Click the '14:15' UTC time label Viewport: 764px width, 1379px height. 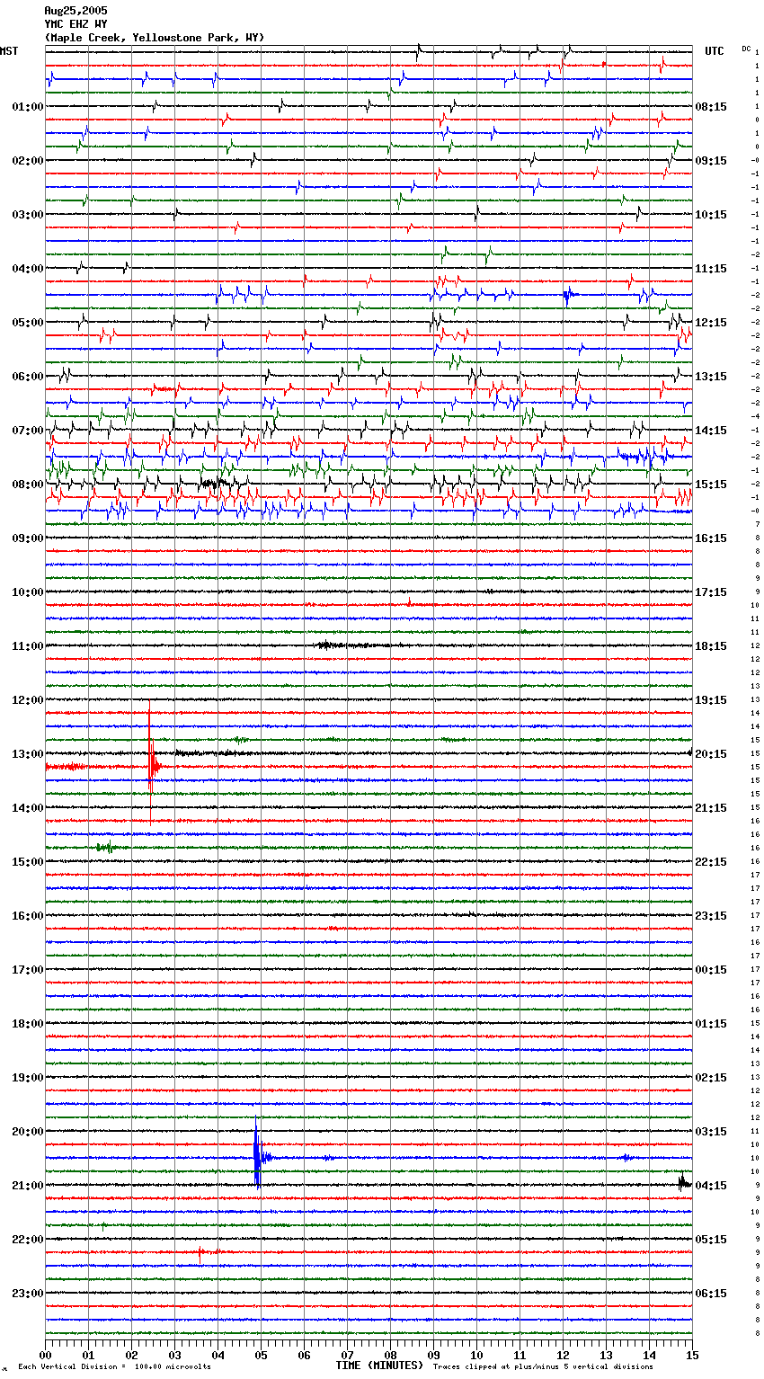point(711,431)
